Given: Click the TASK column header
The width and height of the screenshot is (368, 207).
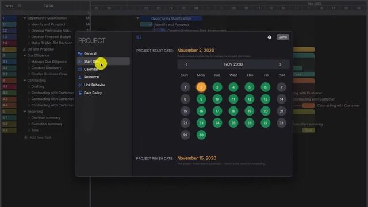Looking at the screenshot, I should pyautogui.click(x=48, y=6).
